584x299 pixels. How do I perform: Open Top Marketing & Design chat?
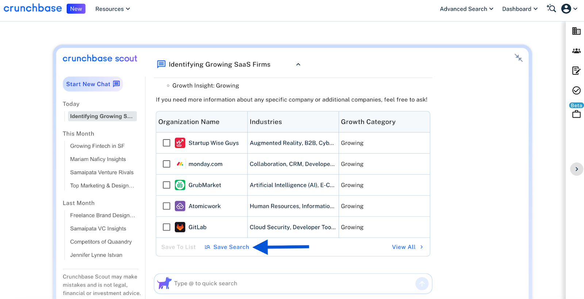coord(102,185)
